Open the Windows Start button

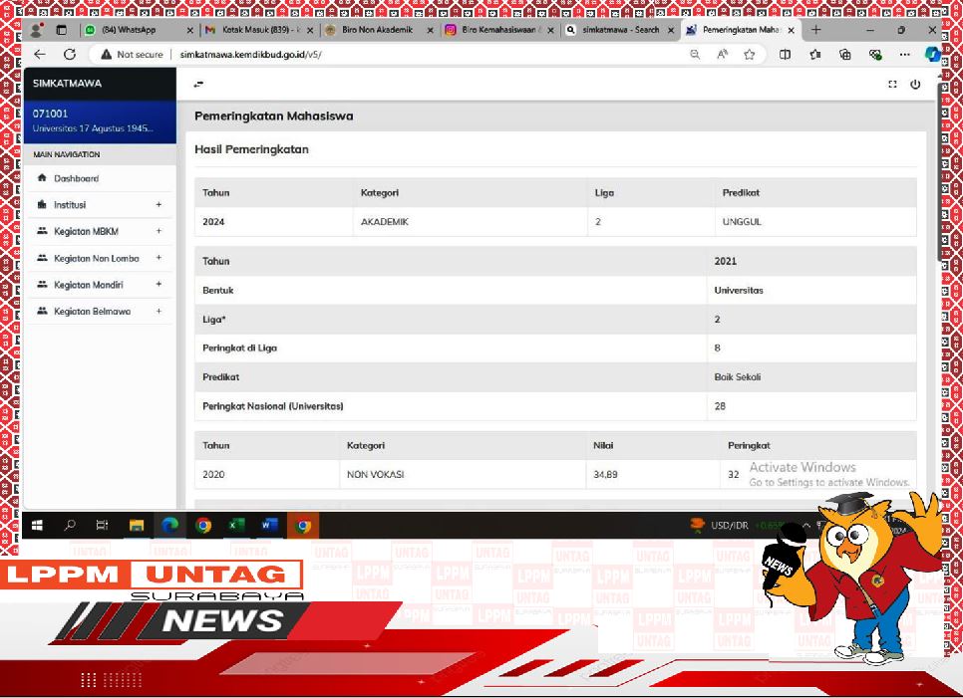(x=37, y=526)
